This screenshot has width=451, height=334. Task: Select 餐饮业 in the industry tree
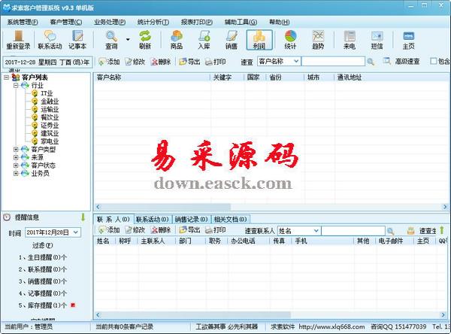pos(50,117)
